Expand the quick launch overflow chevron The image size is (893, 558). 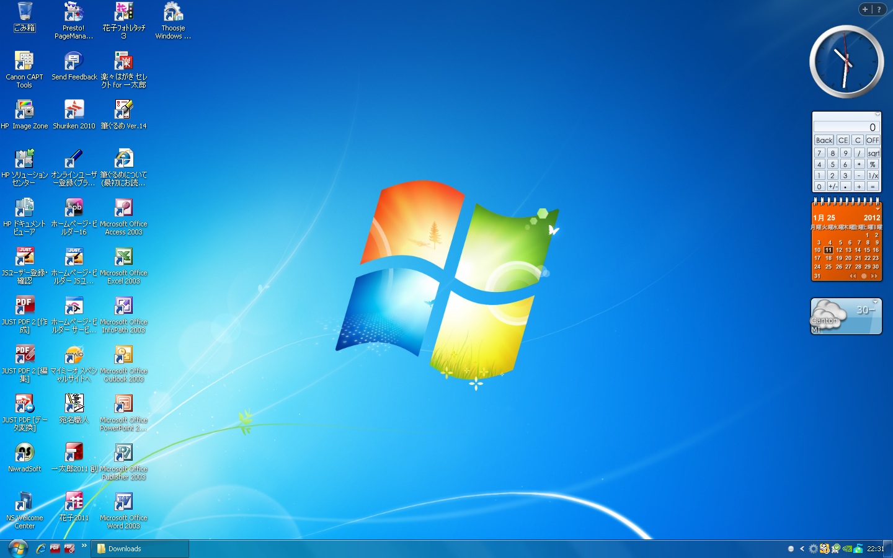coord(84,546)
